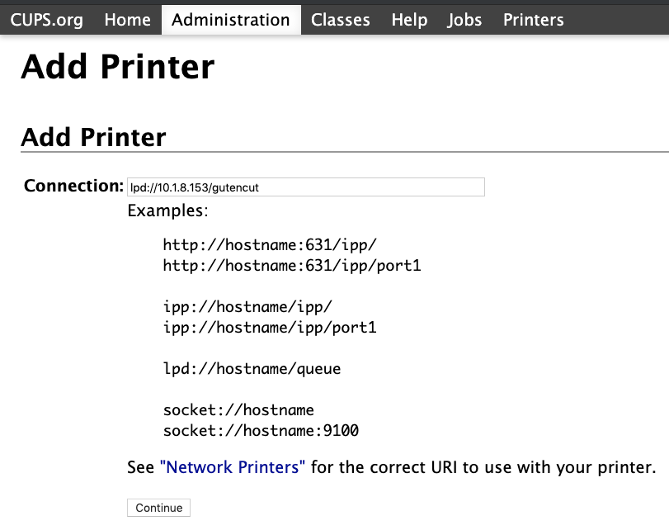View the Jobs tab
Image resolution: width=669 pixels, height=525 pixels.
point(464,20)
